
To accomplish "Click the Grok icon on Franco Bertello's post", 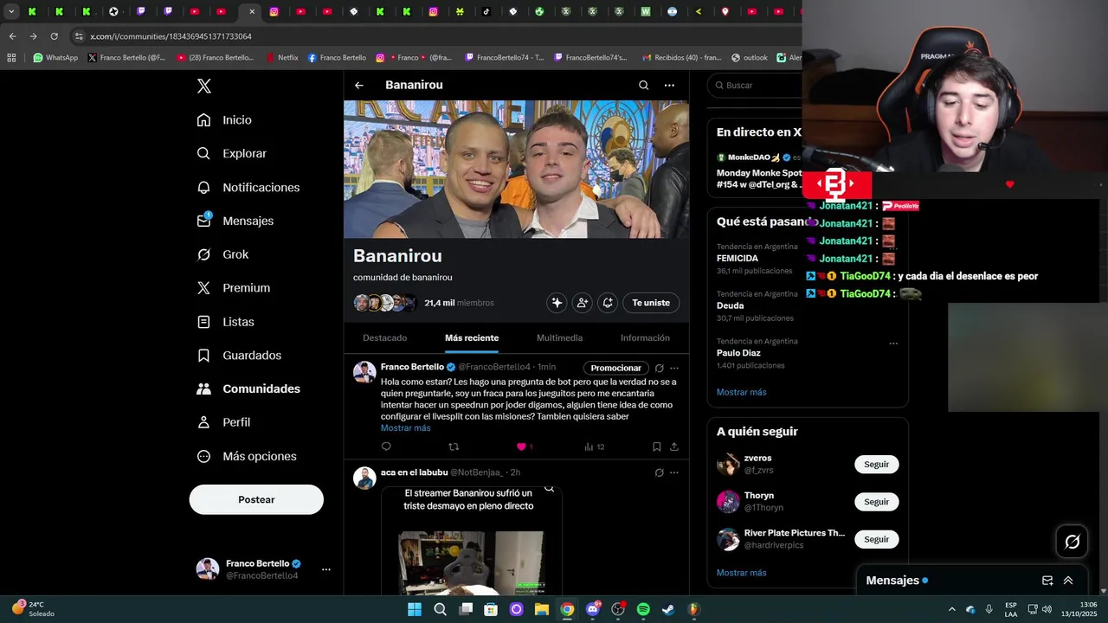I will [x=659, y=368].
